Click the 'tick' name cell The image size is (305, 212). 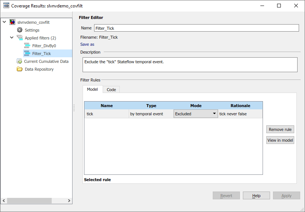pyautogui.click(x=107, y=114)
